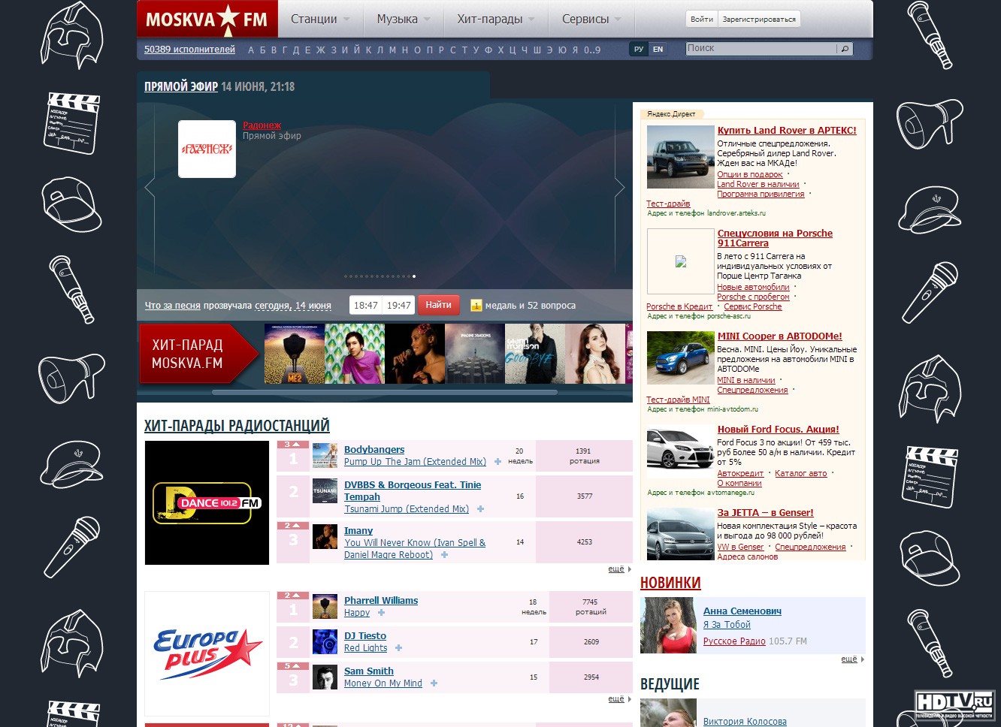
Task: Open Pharrell Williams artist link
Action: pyautogui.click(x=381, y=601)
